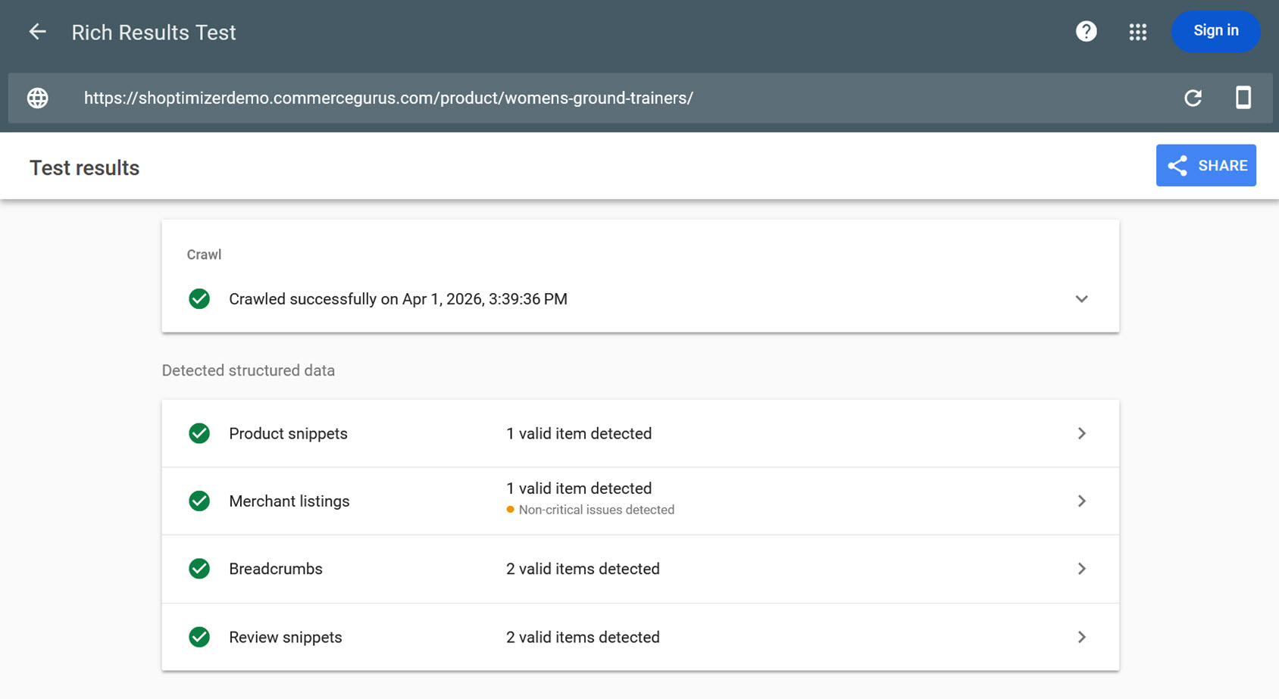Screen dimensions: 1279x699
Task: Switch to mobile view icon
Action: 1243,98
